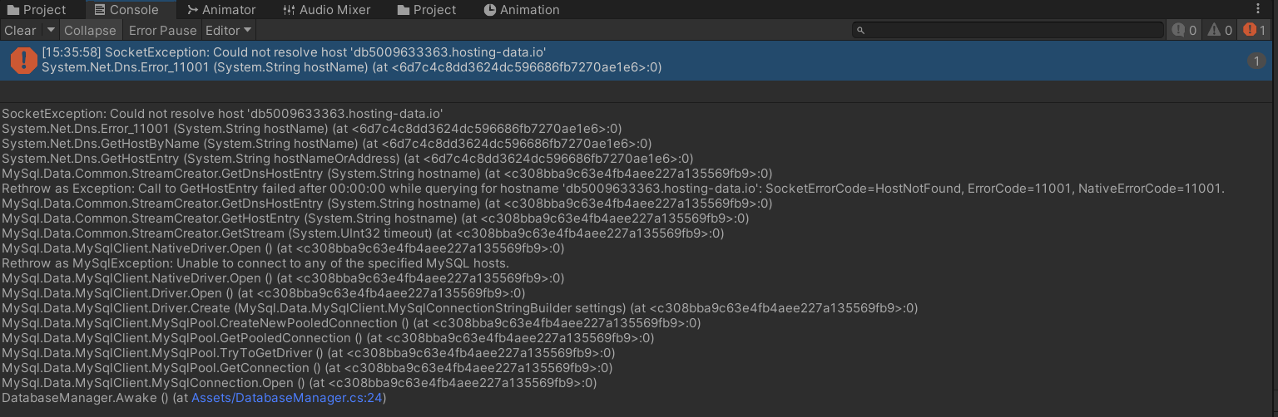Toggle info message filter showing 0

(x=1184, y=30)
